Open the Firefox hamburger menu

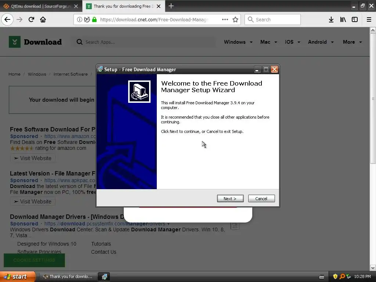369,19
